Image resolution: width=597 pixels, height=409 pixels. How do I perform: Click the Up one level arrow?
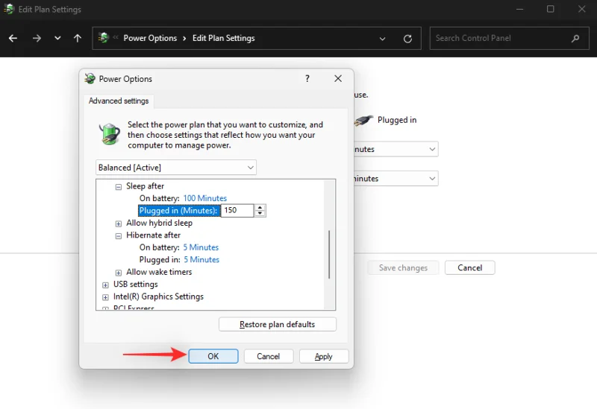pyautogui.click(x=78, y=38)
